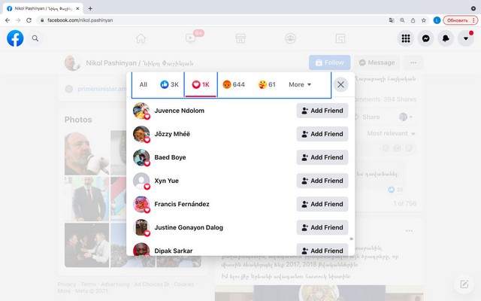
Task: Click Juvence Ndolom's avatar picture
Action: pos(141,111)
